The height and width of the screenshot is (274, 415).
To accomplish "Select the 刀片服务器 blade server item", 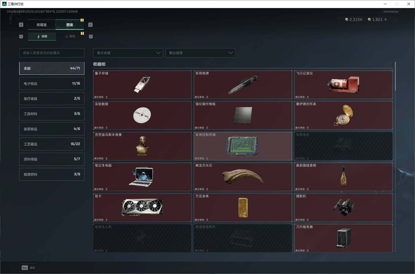I will (344, 238).
